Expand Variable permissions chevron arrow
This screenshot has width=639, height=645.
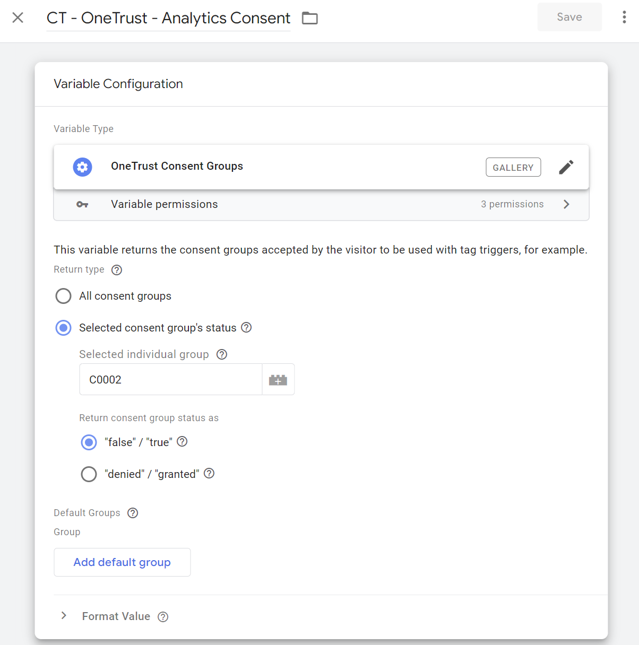[566, 204]
